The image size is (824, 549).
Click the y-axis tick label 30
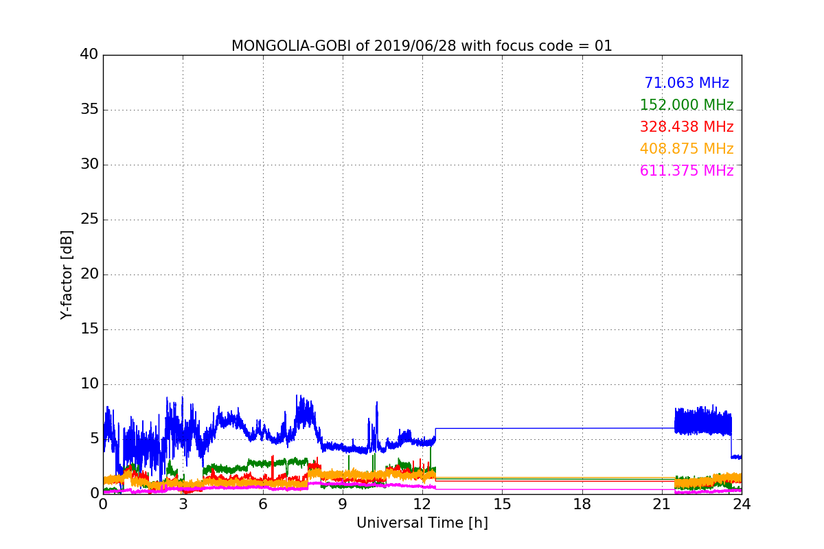coord(89,165)
